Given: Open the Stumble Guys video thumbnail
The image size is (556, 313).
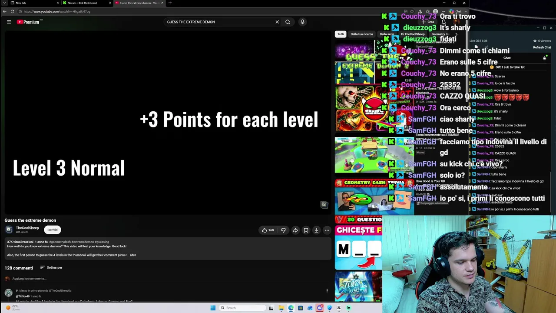Looking at the screenshot, I should point(374,155).
